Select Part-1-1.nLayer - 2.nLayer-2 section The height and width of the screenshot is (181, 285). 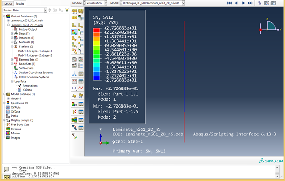pyautogui.click(x=35, y=55)
